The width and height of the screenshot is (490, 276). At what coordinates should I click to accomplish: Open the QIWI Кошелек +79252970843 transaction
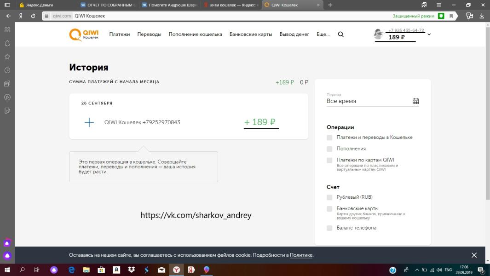click(189, 122)
